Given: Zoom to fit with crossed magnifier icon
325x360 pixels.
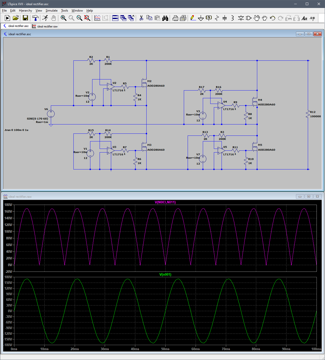Looking at the screenshot, I should pos(87,18).
